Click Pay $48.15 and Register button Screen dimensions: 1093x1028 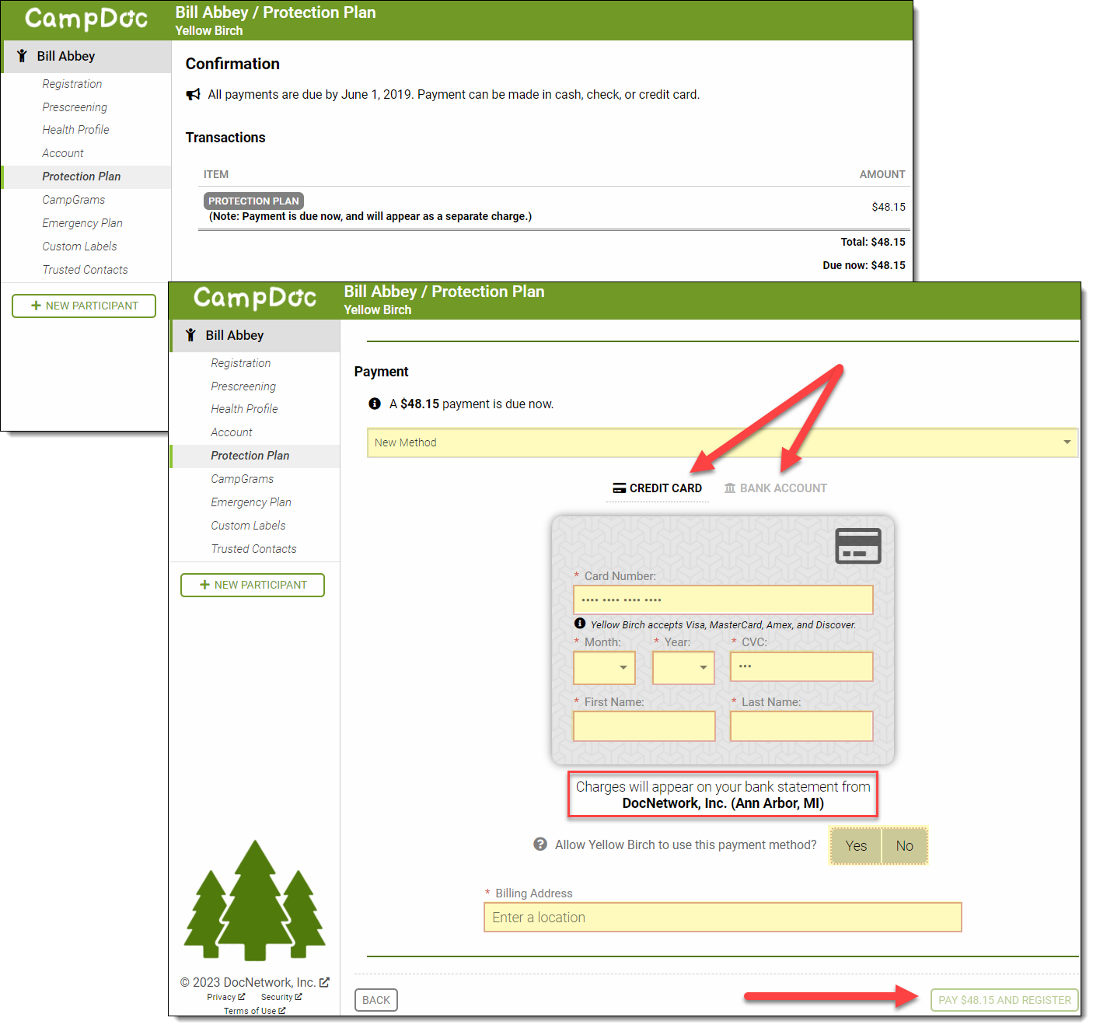tap(1004, 1000)
